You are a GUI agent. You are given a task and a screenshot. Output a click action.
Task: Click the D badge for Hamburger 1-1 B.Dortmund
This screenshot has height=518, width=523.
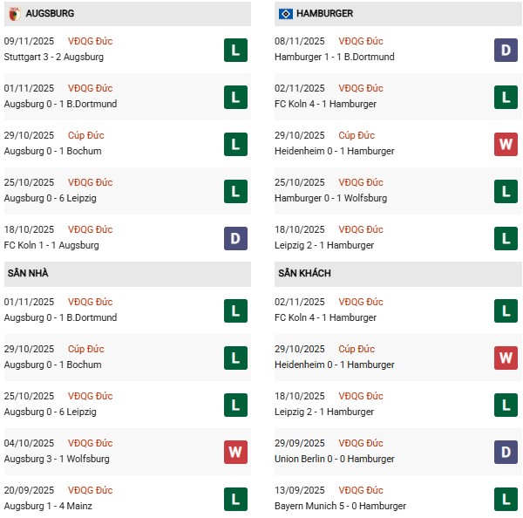click(x=506, y=50)
